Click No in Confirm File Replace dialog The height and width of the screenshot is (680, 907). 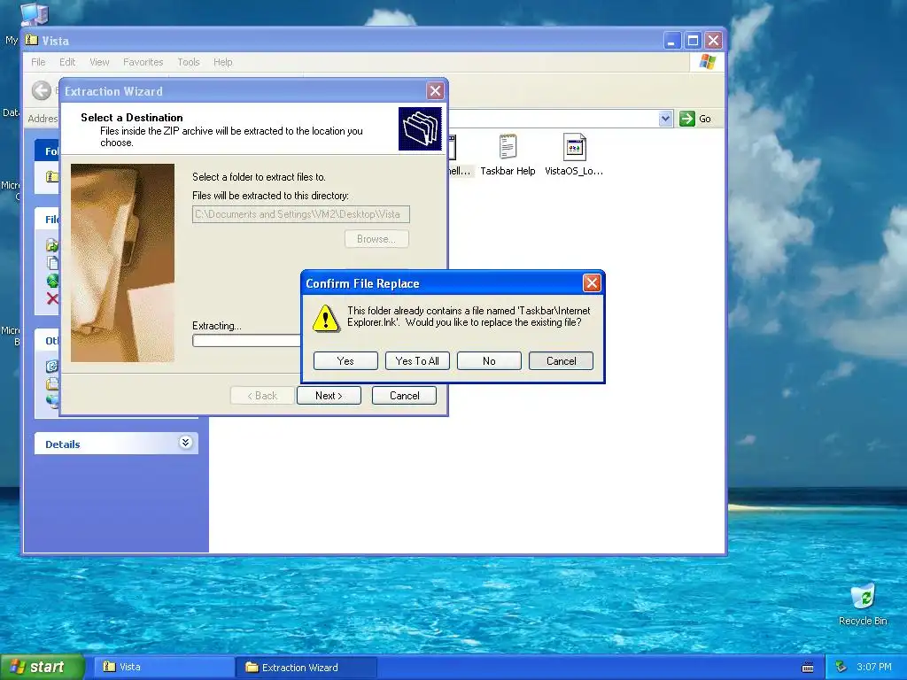[x=489, y=361]
